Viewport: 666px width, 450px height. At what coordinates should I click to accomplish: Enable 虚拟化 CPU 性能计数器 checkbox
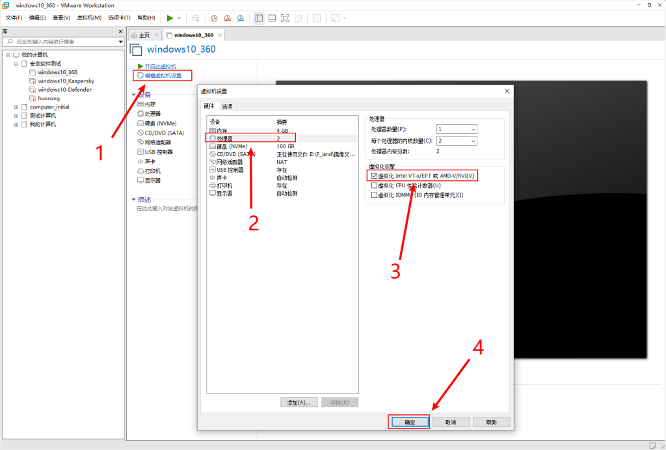(x=374, y=185)
